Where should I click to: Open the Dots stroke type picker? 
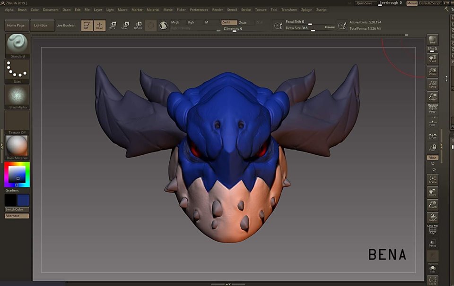click(x=17, y=71)
